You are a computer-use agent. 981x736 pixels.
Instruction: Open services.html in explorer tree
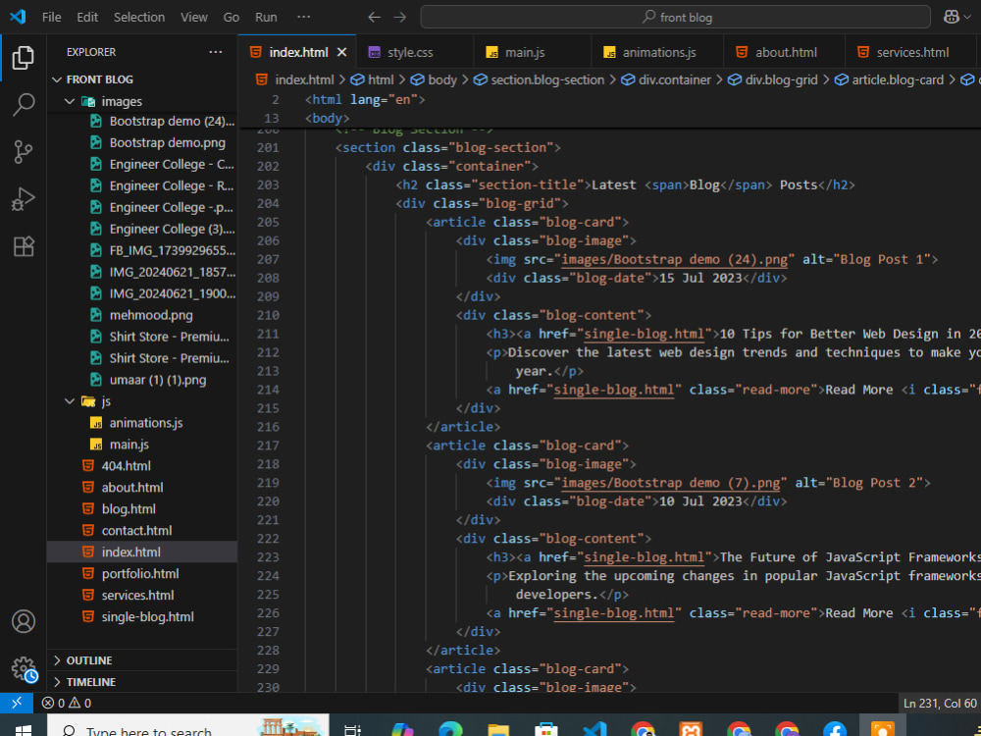[142, 596]
